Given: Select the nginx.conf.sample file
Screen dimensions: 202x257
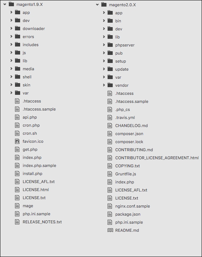Looking at the screenshot, I should pyautogui.click(x=132, y=206).
